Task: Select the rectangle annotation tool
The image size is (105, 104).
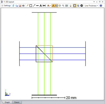Action: pyautogui.click(x=31, y=6)
